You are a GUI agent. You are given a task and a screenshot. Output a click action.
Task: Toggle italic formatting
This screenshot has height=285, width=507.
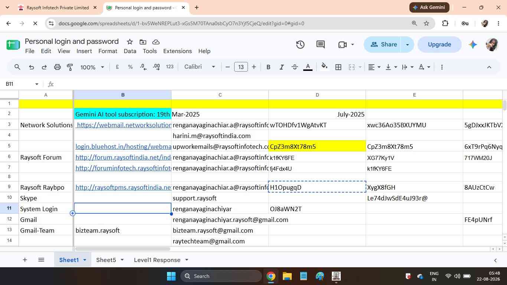tap(281, 67)
